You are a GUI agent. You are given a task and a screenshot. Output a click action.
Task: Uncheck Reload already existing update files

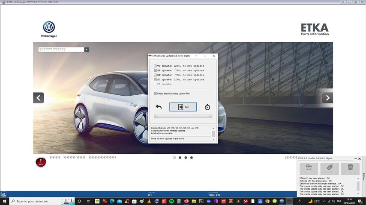[x=155, y=94]
